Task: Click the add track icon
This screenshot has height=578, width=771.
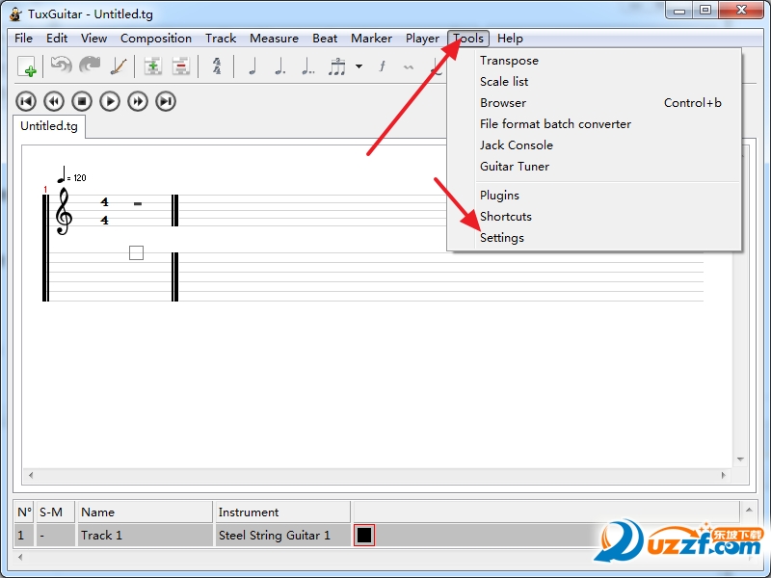Action: tap(153, 66)
